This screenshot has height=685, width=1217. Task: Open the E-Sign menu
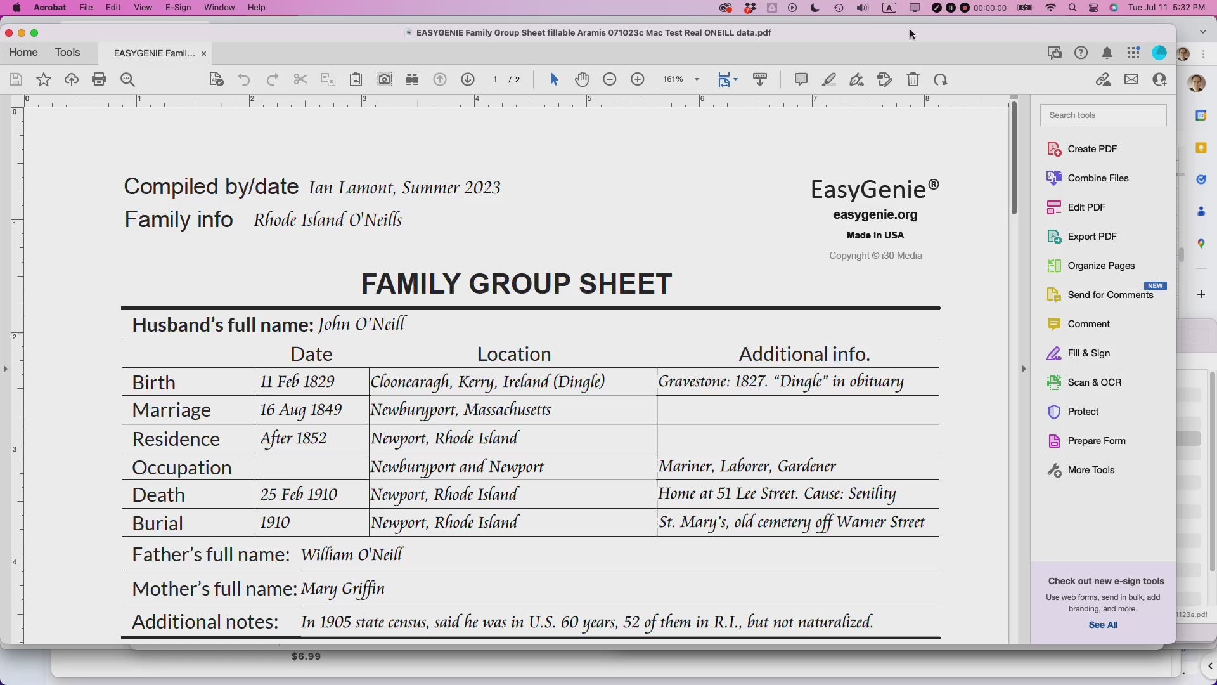pyautogui.click(x=178, y=8)
